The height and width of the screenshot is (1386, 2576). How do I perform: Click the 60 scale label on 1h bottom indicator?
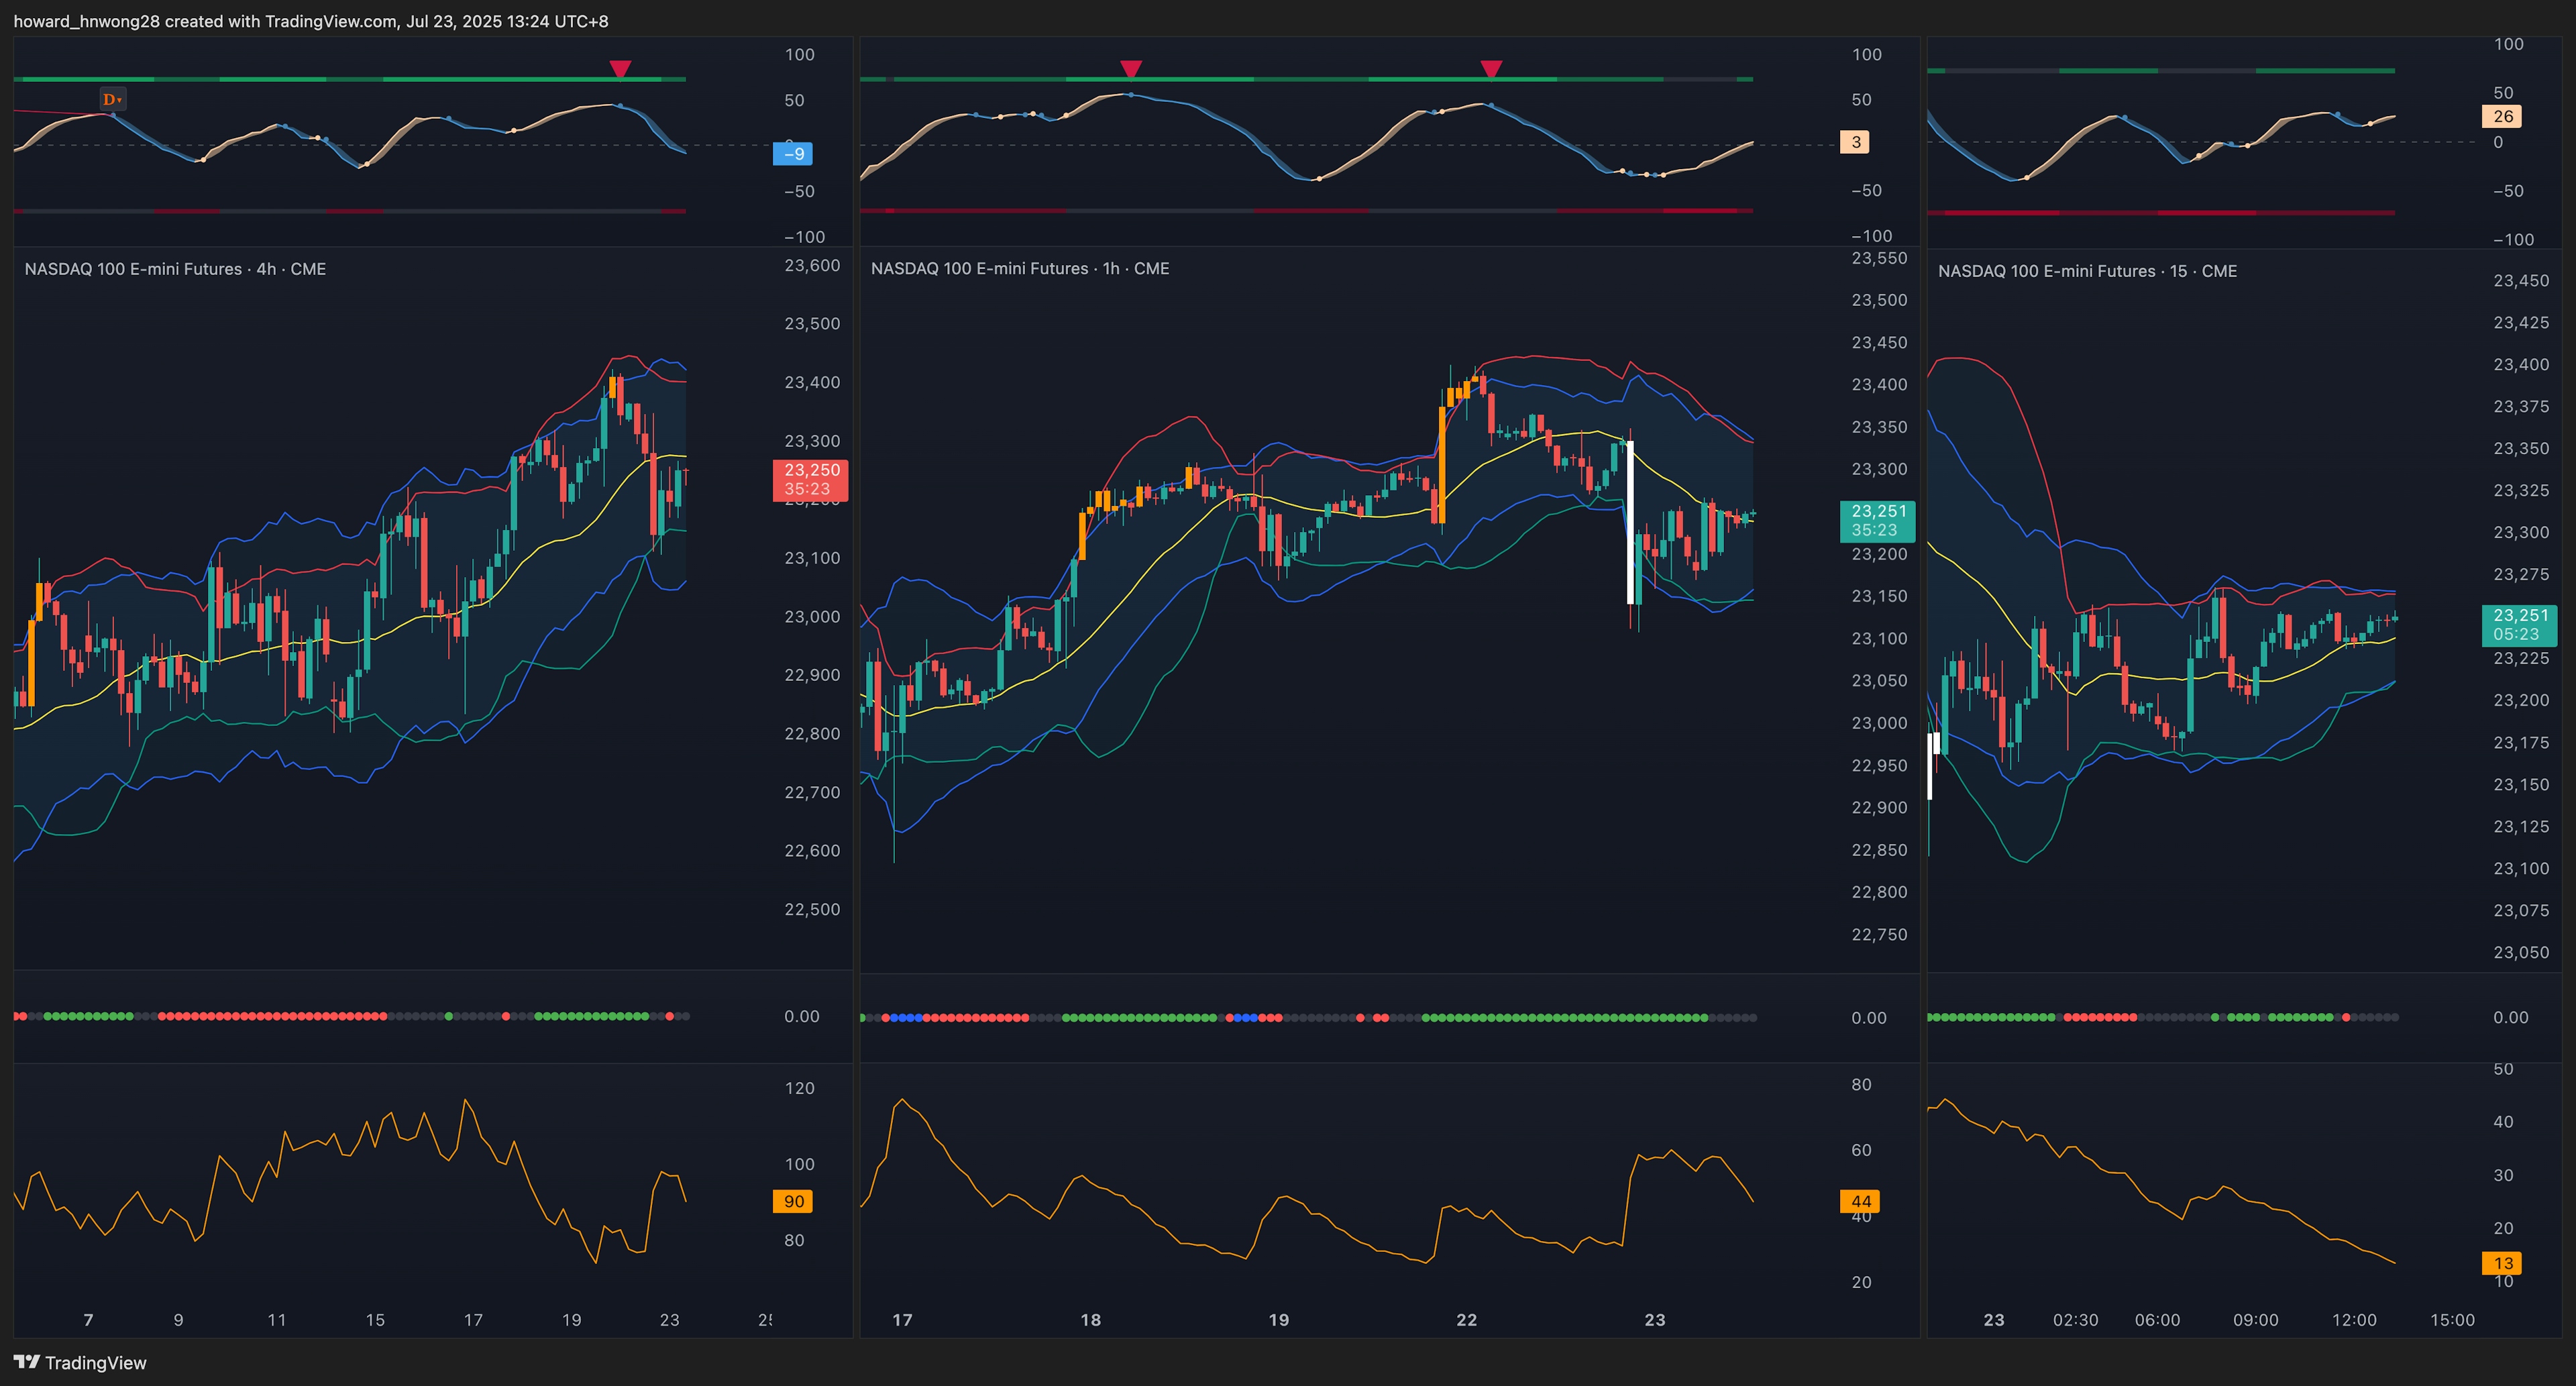(1861, 1150)
